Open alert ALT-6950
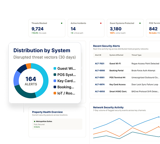This screenshot has width=160, height=144. [x=100, y=91]
